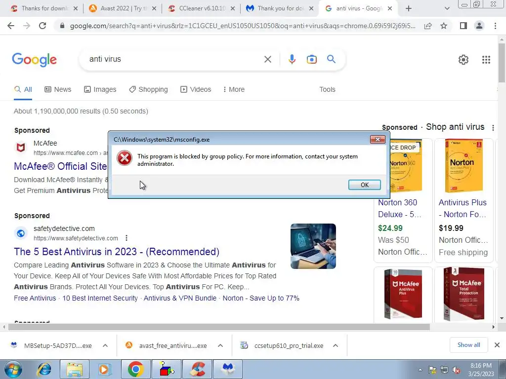This screenshot has height=379, width=506.
Task: Close the msconfig.exe error dialog
Action: pos(378,139)
